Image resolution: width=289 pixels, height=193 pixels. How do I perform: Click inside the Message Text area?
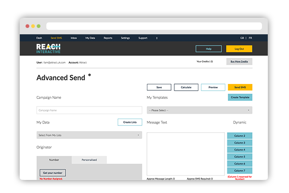(x=185, y=154)
